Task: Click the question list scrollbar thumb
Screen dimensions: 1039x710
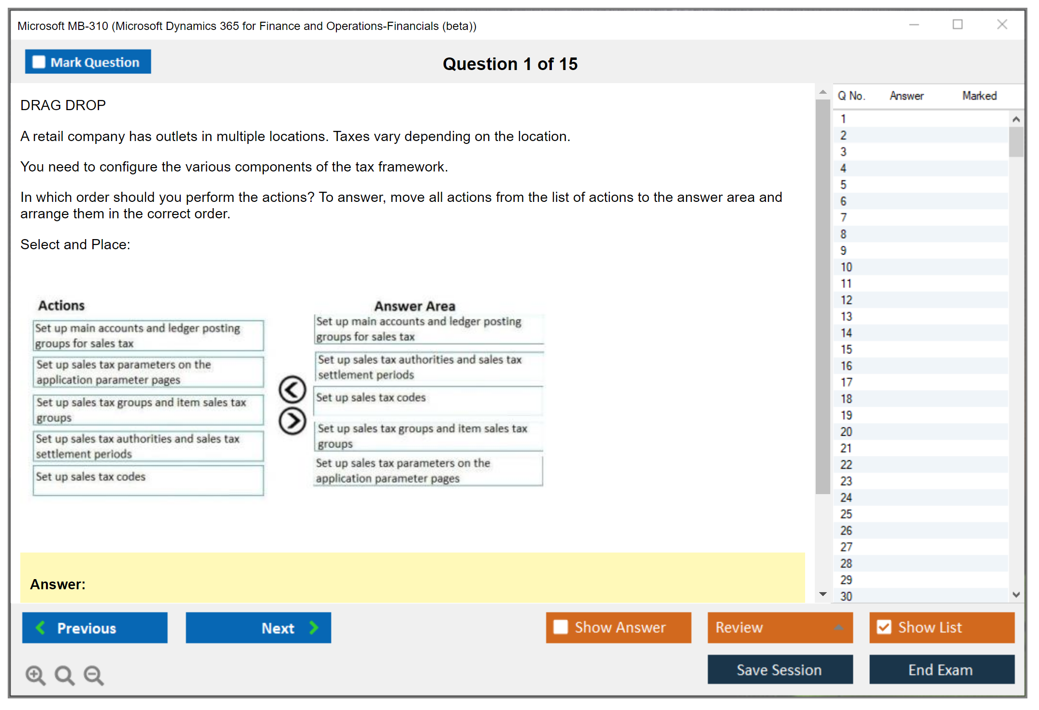Action: 1016,142
